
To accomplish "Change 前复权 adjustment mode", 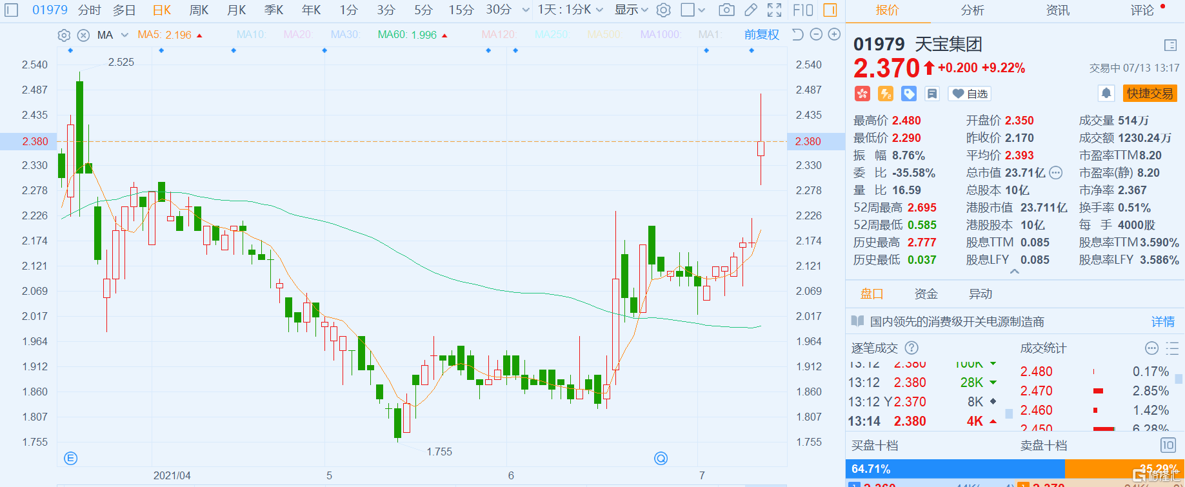I will [x=762, y=35].
